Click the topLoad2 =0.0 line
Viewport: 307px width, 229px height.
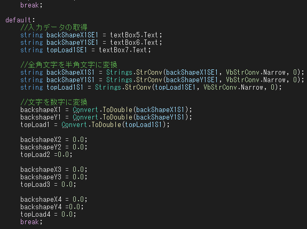click(46, 155)
